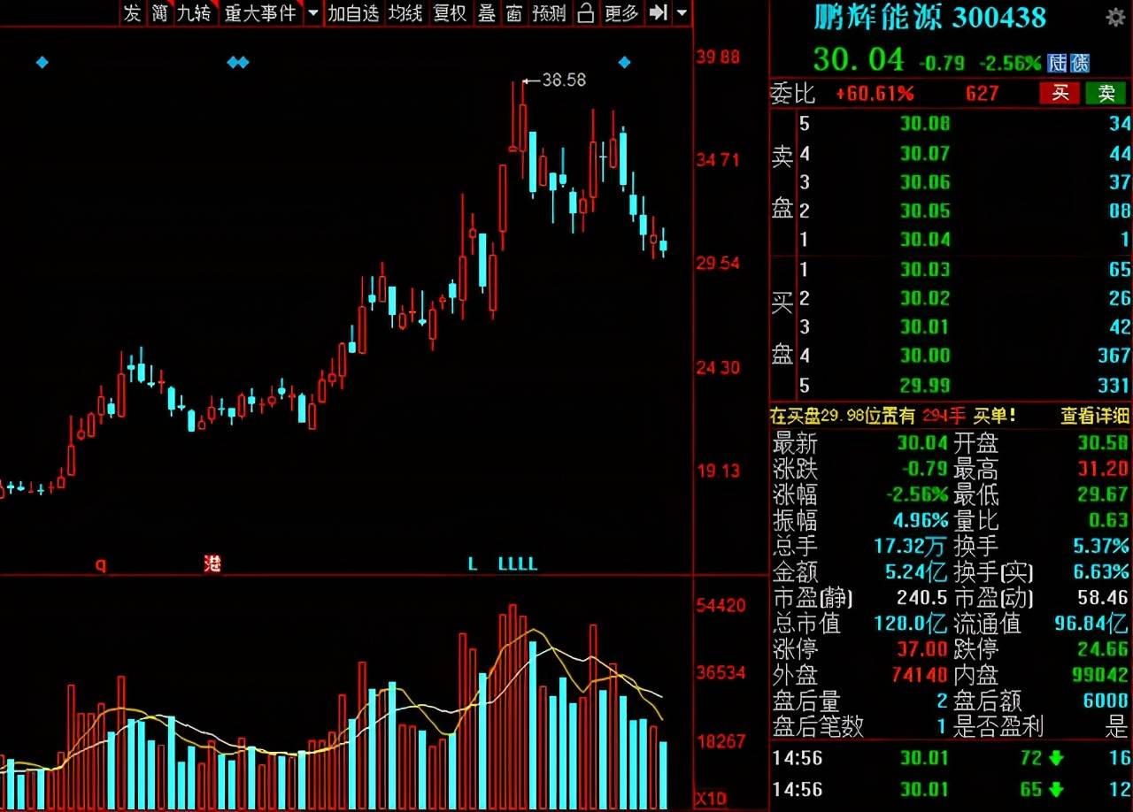This screenshot has width=1133, height=812.
Task: Toggle the lock icon in chart toolbar
Action: [585, 12]
